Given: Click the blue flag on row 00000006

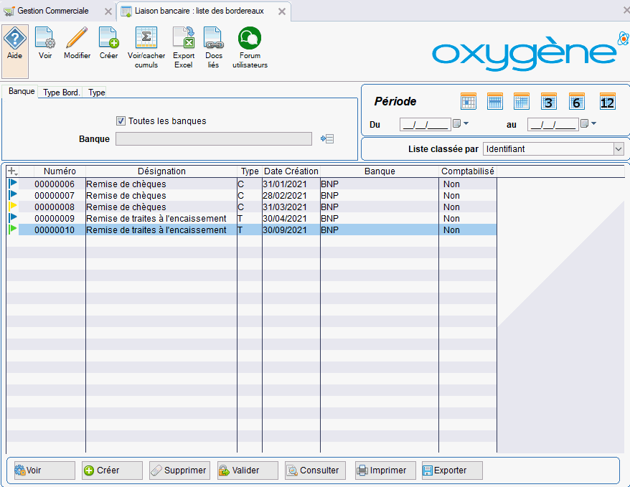Looking at the screenshot, I should pyautogui.click(x=13, y=184).
